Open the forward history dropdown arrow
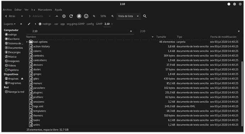245x134 pixels. (x=50, y=16)
